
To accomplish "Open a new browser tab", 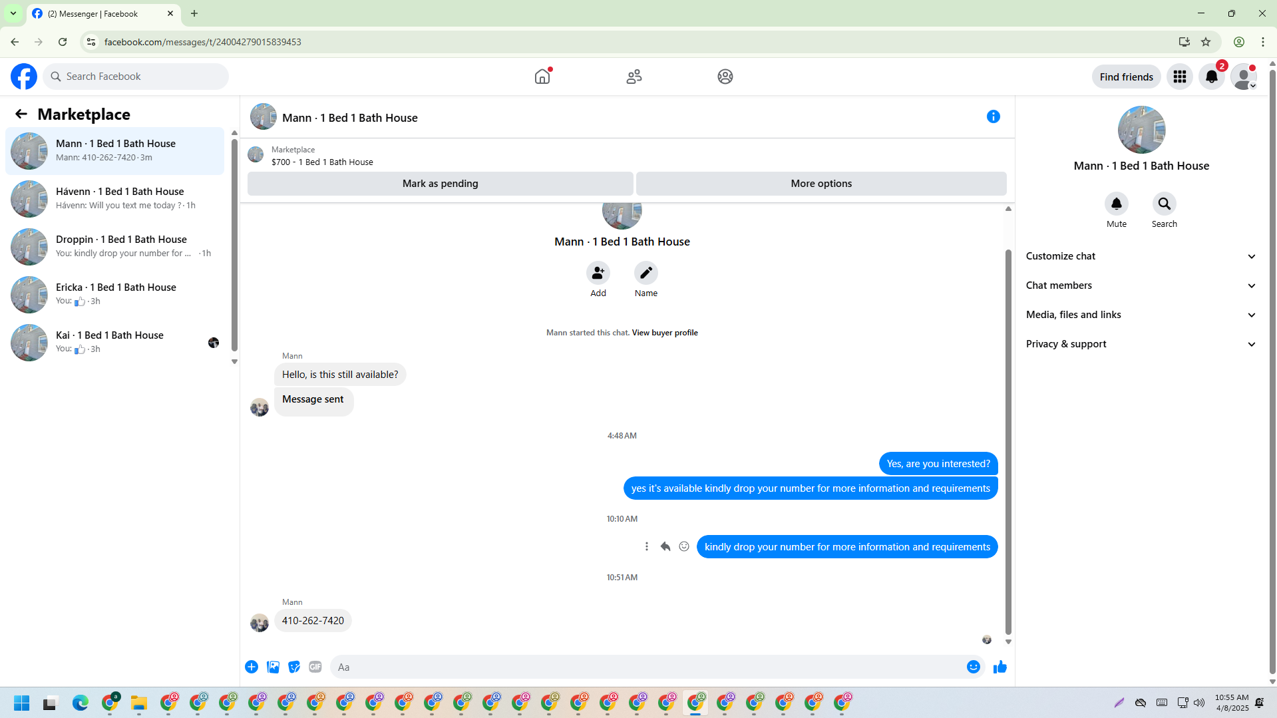I will click(194, 13).
